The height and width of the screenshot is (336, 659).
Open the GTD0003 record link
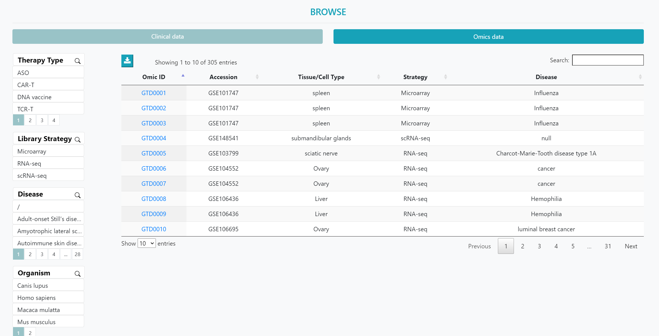tap(154, 123)
